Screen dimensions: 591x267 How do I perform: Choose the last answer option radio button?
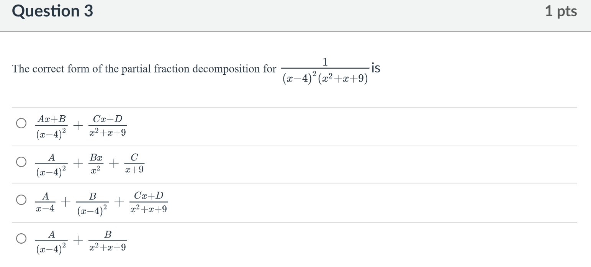pos(21,238)
